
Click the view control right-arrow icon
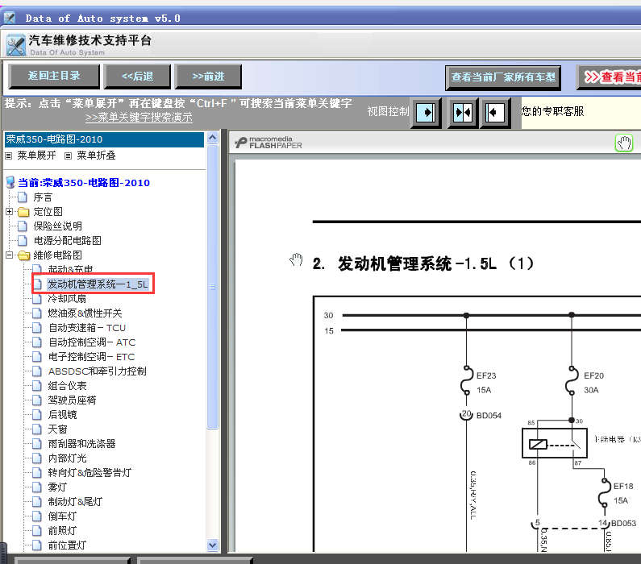coord(426,112)
